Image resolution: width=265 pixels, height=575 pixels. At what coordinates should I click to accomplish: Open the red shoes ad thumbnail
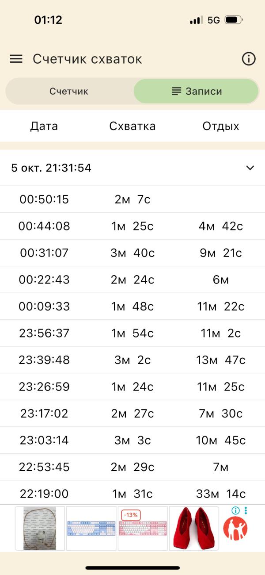(x=194, y=528)
